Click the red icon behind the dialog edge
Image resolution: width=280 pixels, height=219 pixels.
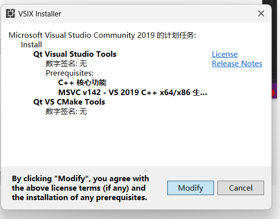(273, 93)
